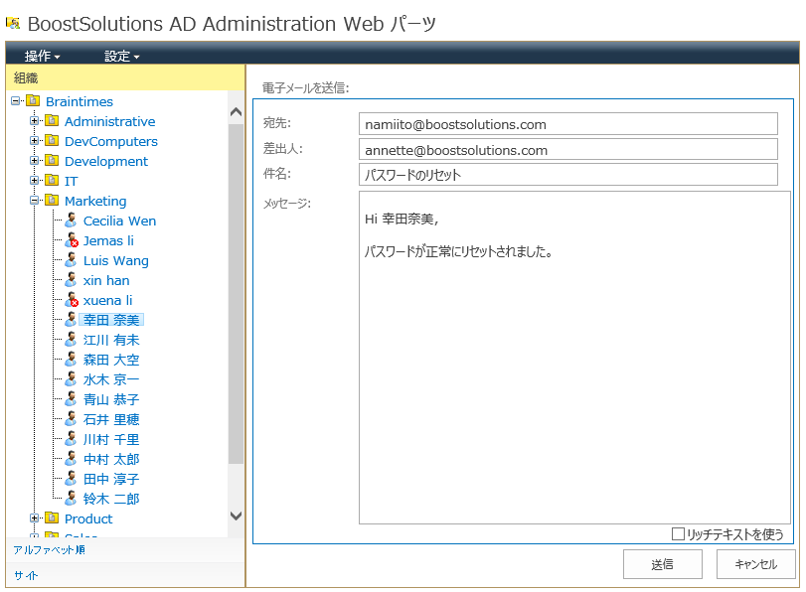Click disabled user icon beside Jemas li
806x592 pixels.
click(72, 240)
